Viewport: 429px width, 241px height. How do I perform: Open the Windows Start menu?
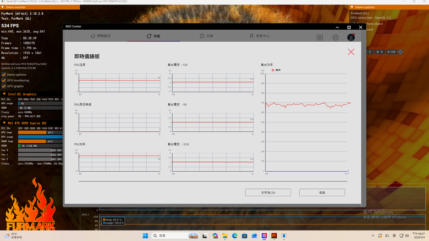pyautogui.click(x=145, y=236)
